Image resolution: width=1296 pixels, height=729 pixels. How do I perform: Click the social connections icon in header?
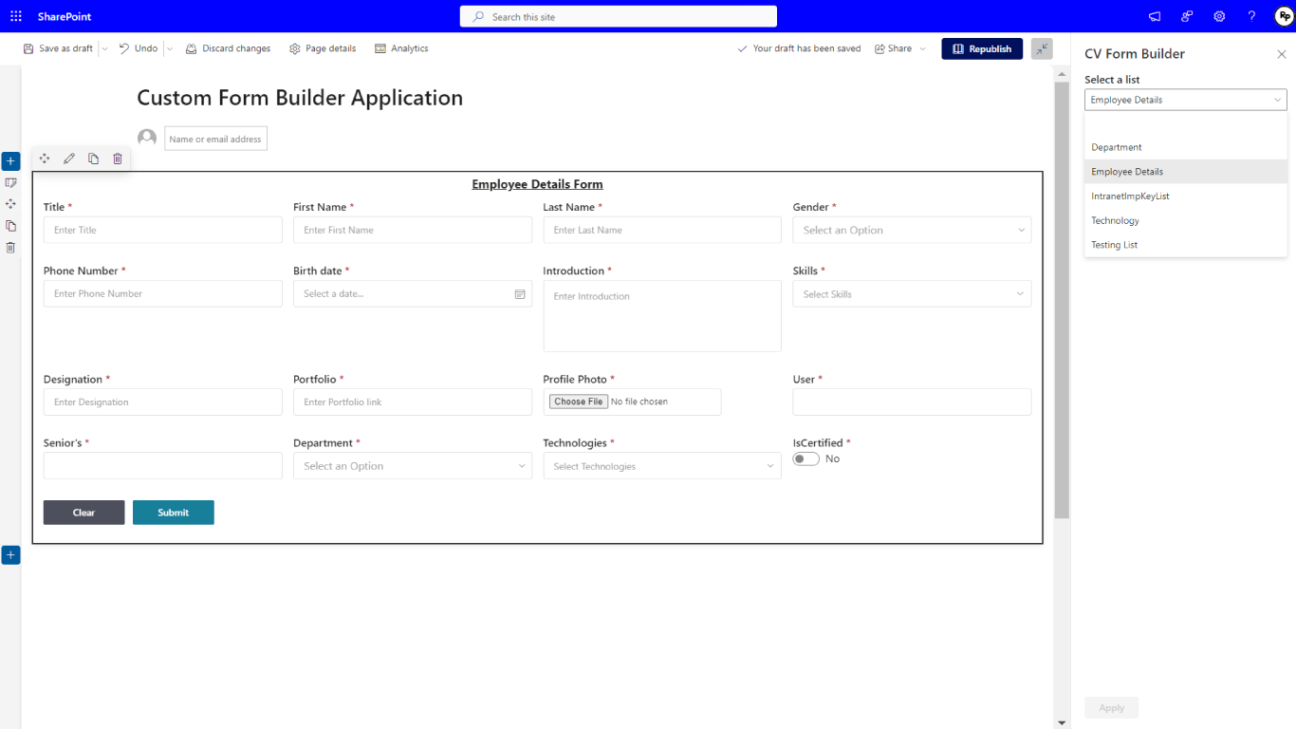(x=1187, y=17)
